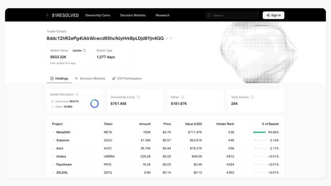This screenshot has height=186, width=331.
Task: Click the Project column header
Action: (x=57, y=124)
